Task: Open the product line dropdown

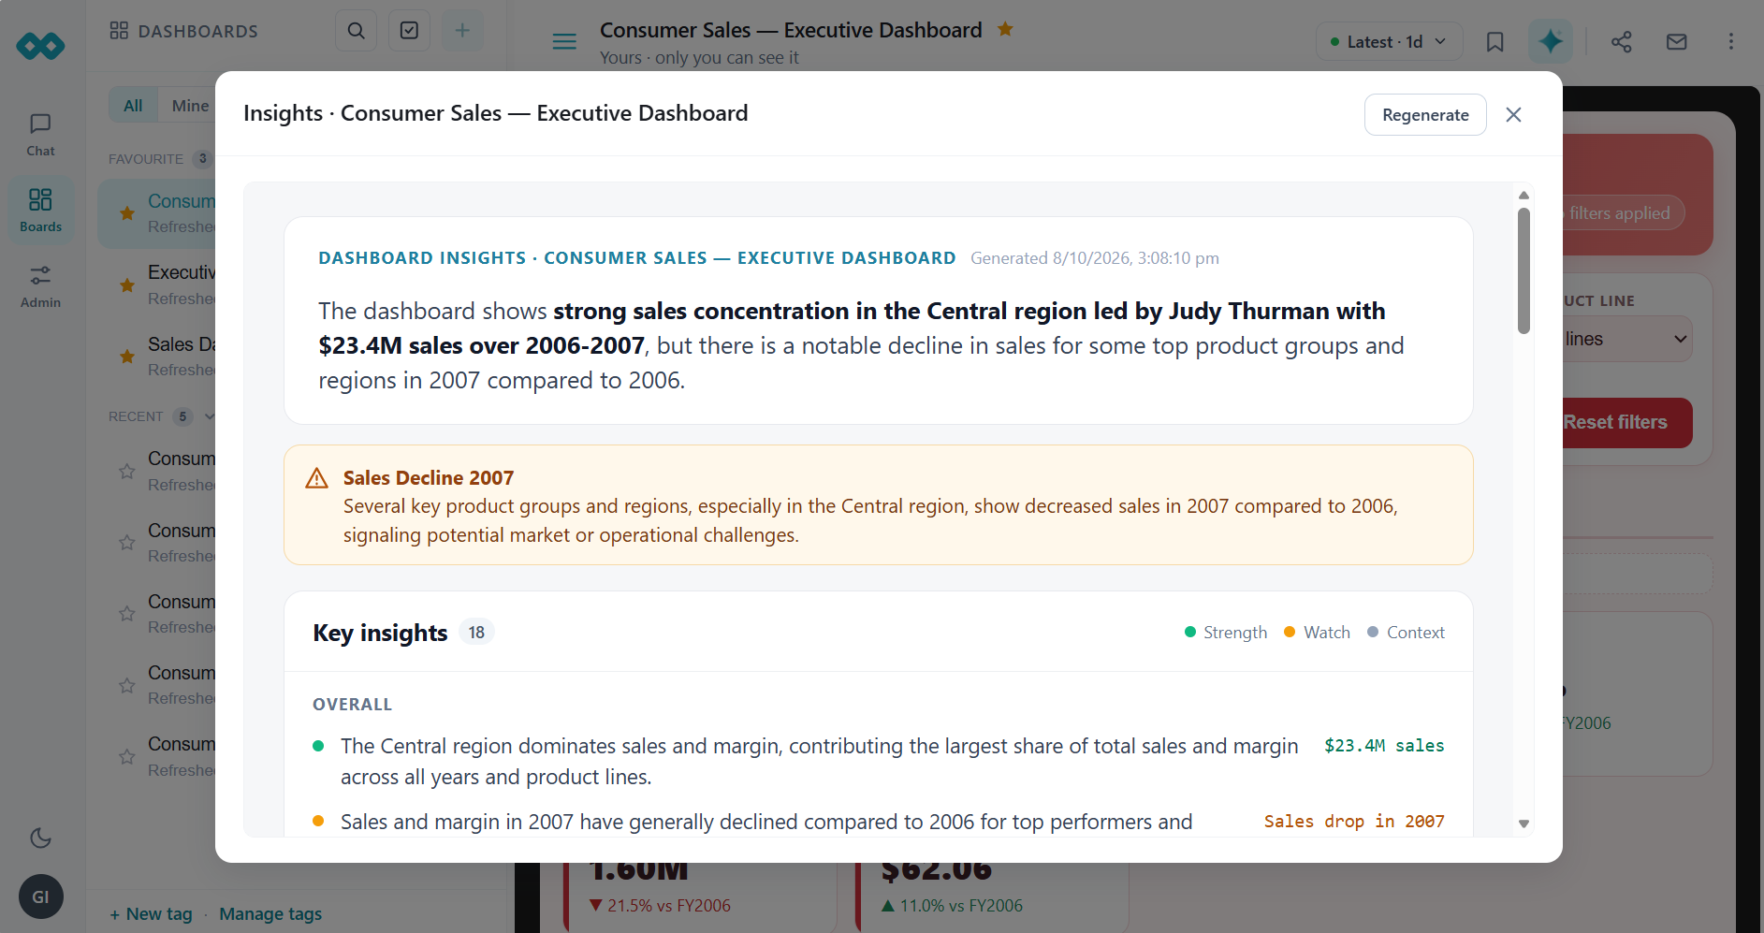Action: [1626, 339]
